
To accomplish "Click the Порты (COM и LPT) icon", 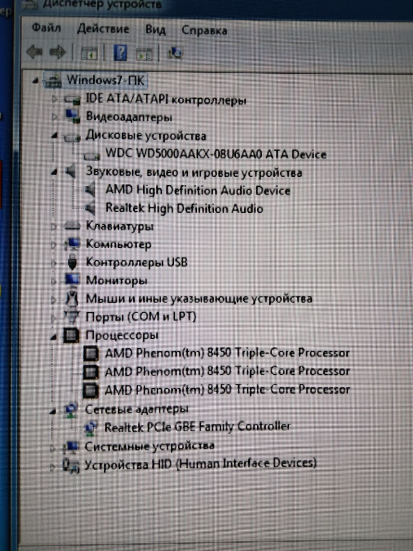I will tap(72, 316).
